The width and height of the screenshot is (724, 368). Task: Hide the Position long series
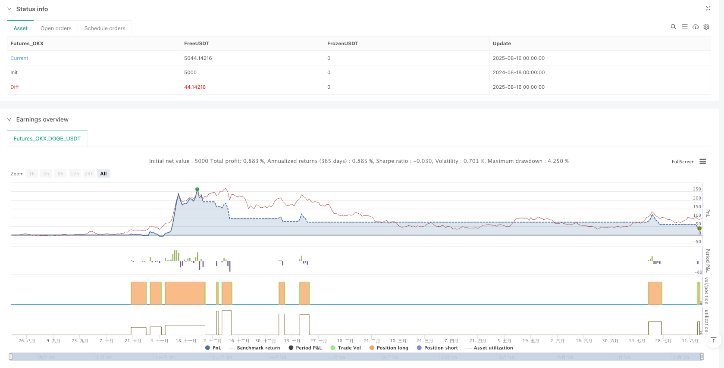pos(389,348)
